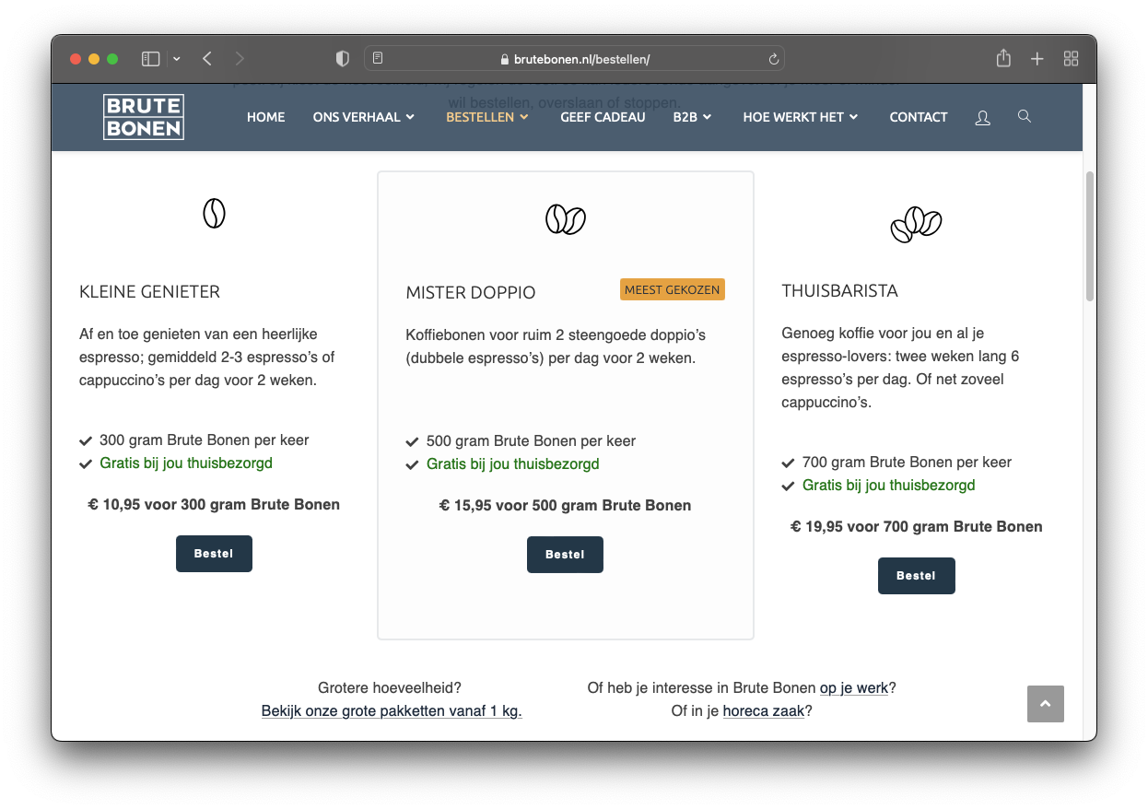The image size is (1148, 809).
Task: Click '300 gram Brute Bonen per keer'
Action: point(204,440)
